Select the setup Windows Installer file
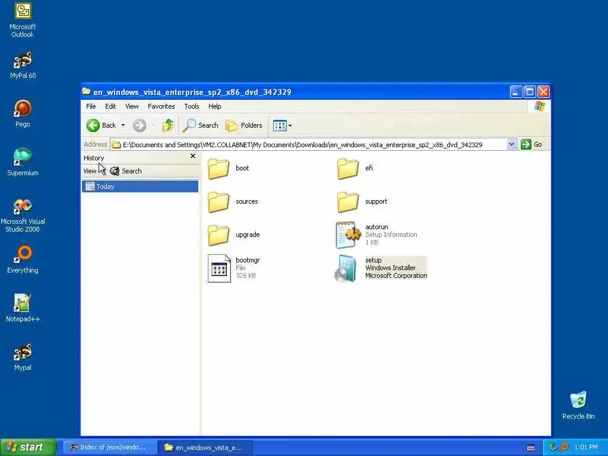This screenshot has height=456, width=608. [381, 268]
